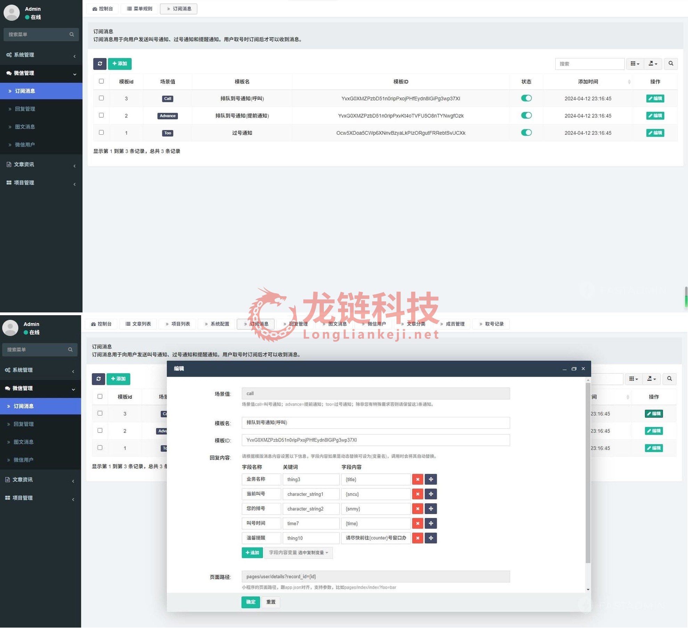Delete the 叫号时间 time7 row
Screen dimensions: 688x629
point(417,523)
